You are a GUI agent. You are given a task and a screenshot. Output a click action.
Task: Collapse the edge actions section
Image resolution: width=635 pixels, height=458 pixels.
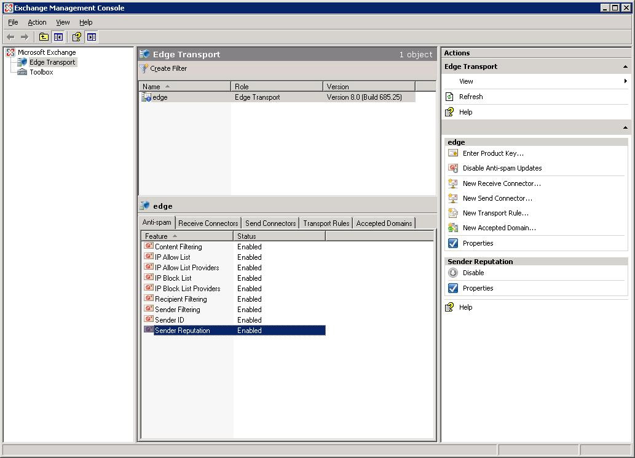(625, 127)
